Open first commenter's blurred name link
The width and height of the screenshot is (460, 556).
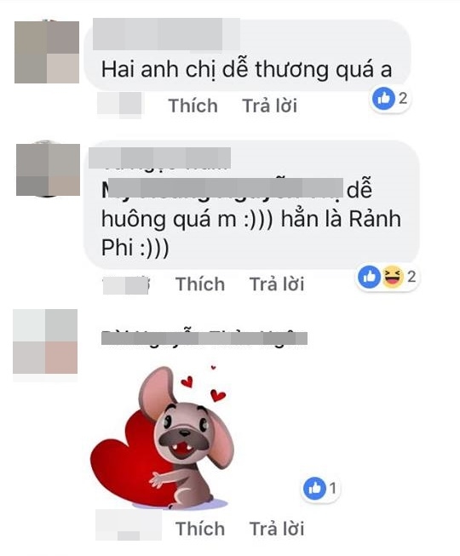coord(166,34)
